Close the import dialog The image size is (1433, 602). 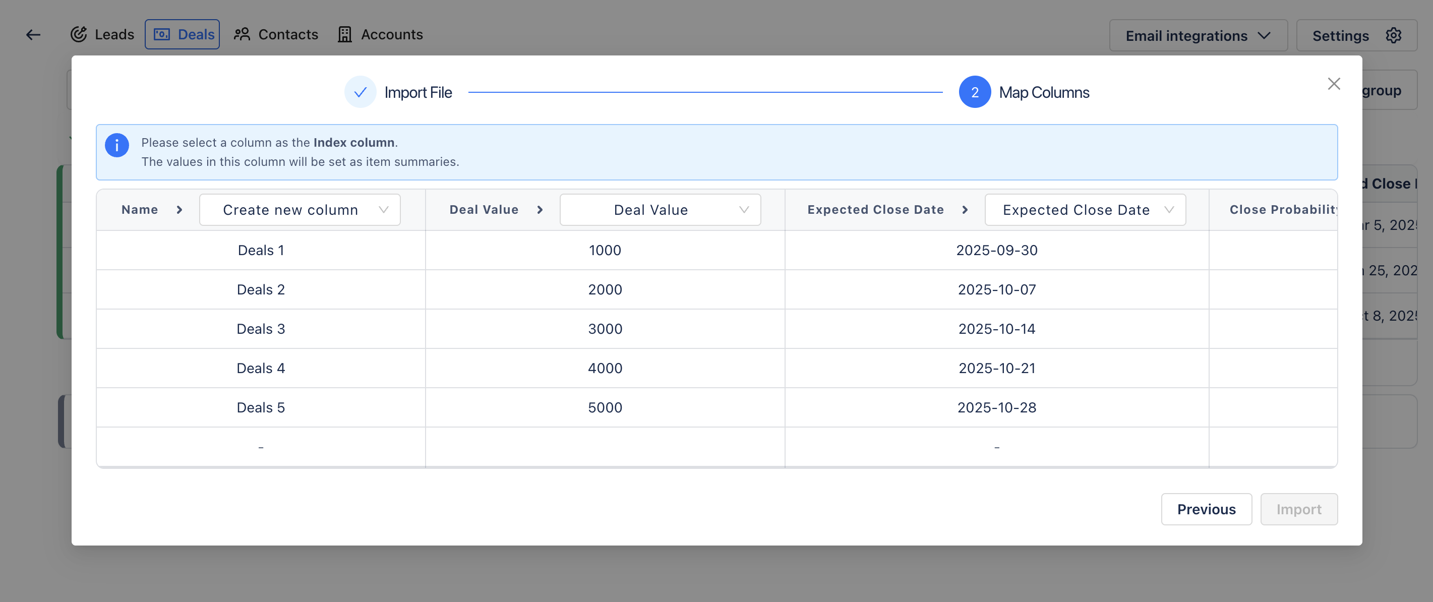[1334, 84]
